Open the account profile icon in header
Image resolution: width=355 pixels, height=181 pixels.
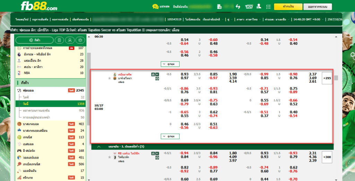pos(259,7)
